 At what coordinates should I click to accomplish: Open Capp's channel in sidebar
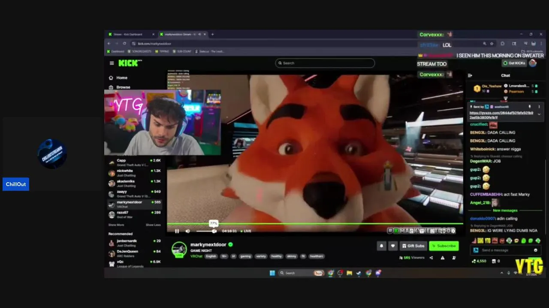point(135,163)
